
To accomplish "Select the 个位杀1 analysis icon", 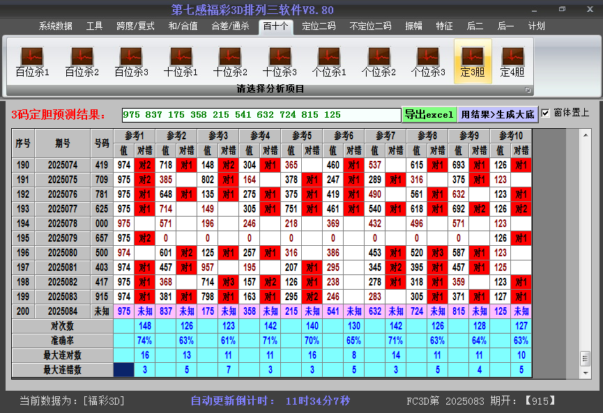I will [329, 61].
